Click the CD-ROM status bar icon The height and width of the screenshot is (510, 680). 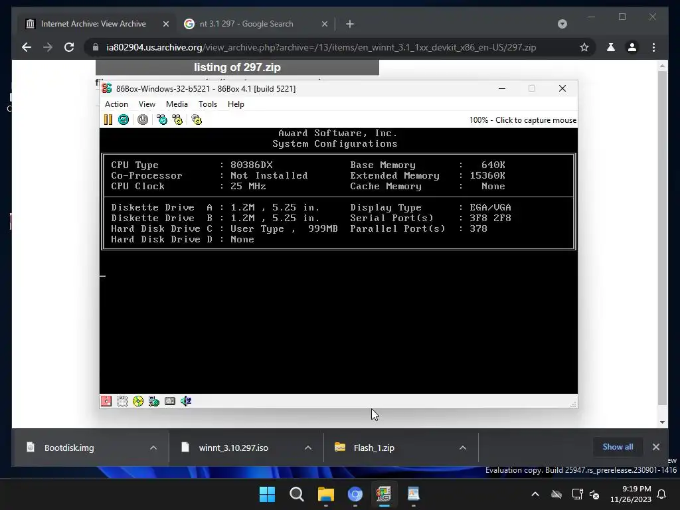click(x=138, y=401)
